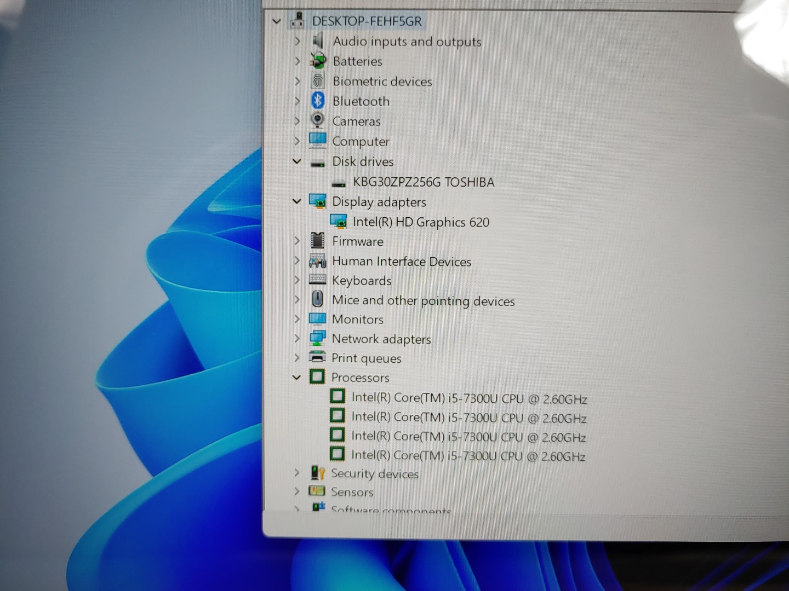
Task: Expand the Cameras category
Action: [298, 121]
